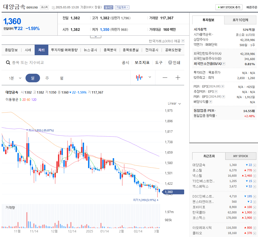Open 공매도현황 tab
The width and height of the screenshot is (258, 237).
[173, 50]
